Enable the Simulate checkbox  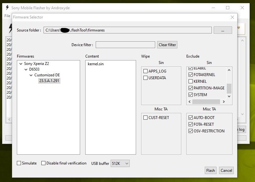[x=19, y=163]
